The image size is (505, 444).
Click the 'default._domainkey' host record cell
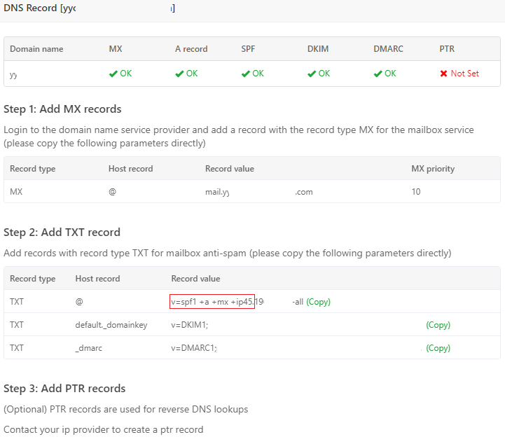pyautogui.click(x=111, y=325)
